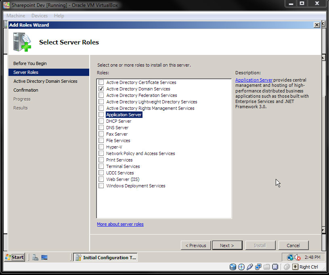
Task: Click the background window scrollbar down arrow
Action: pyautogui.click(x=323, y=230)
